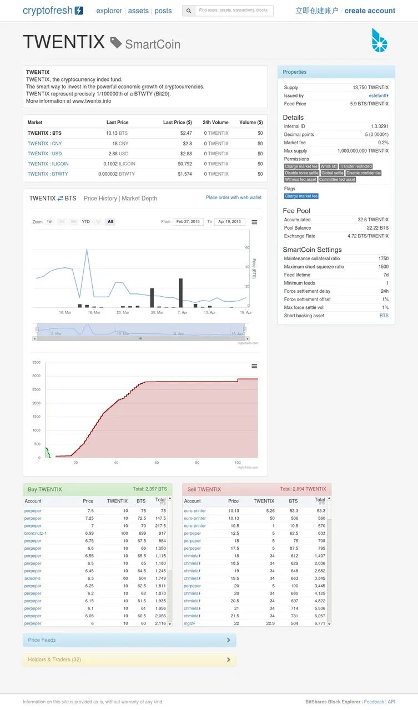Select the feed price 5.9 BTS/TWENTIX
This screenshot has height=710, width=418.
(x=369, y=104)
